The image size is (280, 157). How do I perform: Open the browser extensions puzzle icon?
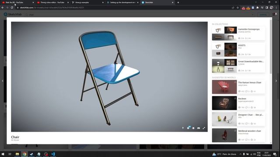click(257, 8)
